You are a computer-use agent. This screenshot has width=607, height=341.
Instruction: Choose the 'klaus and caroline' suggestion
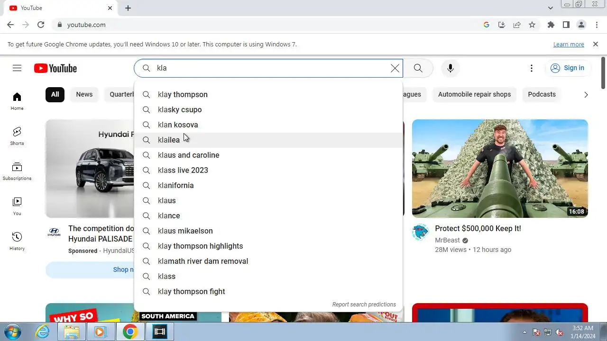pos(268,155)
